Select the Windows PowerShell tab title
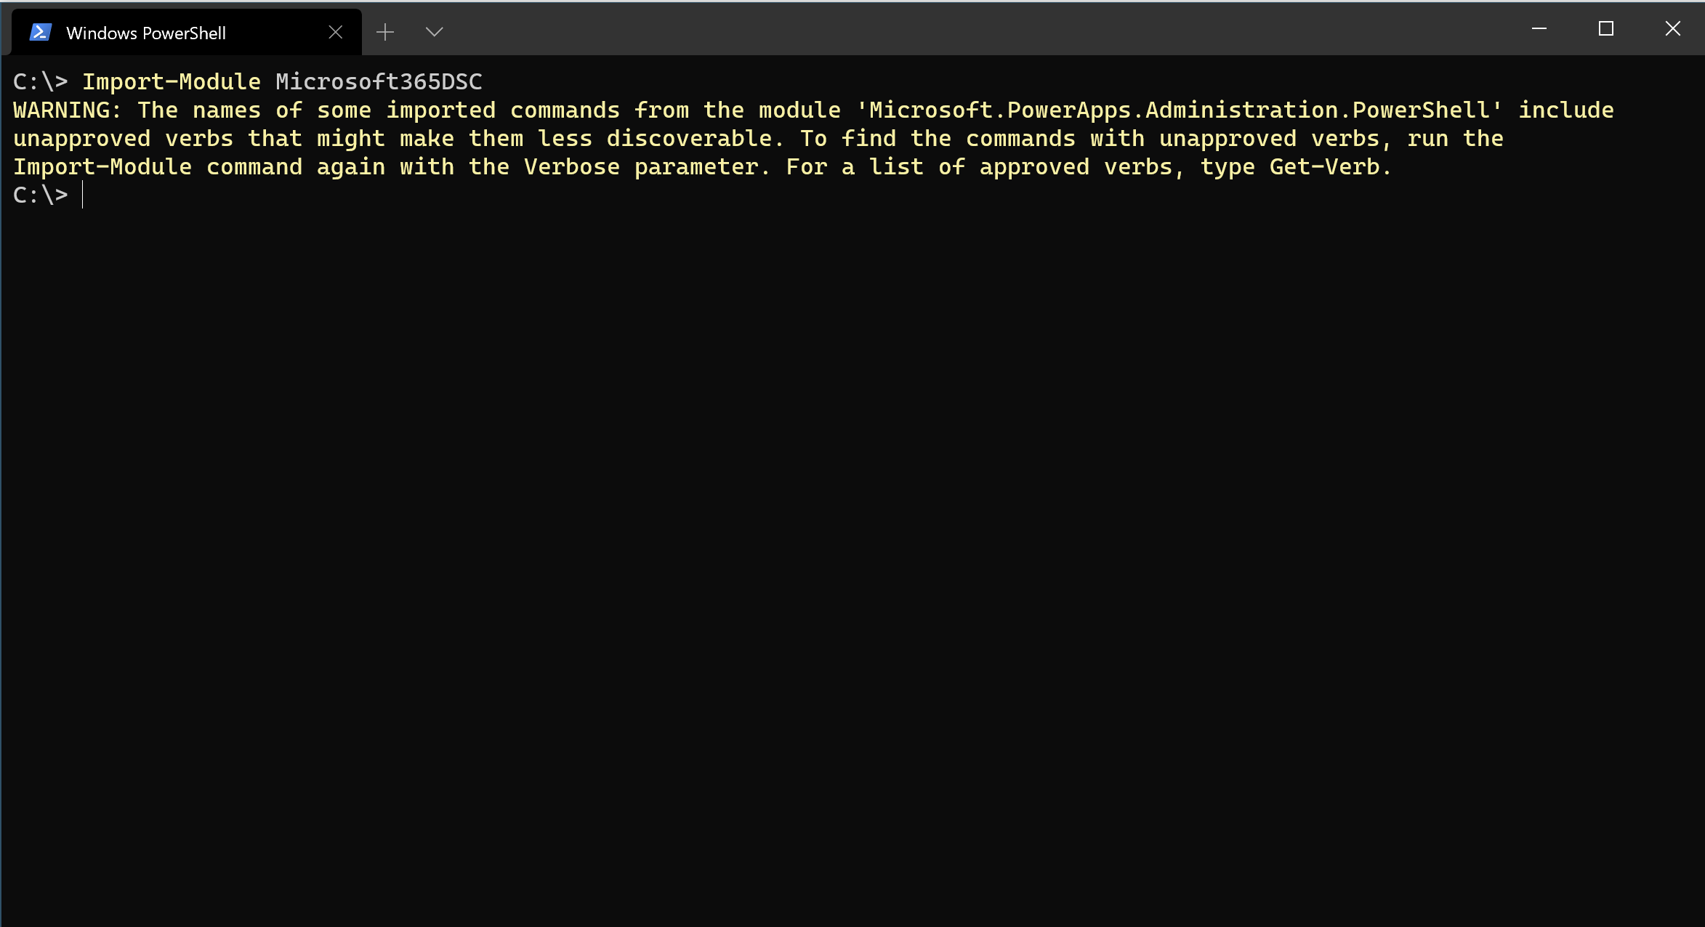This screenshot has width=1705, height=927. 146,33
